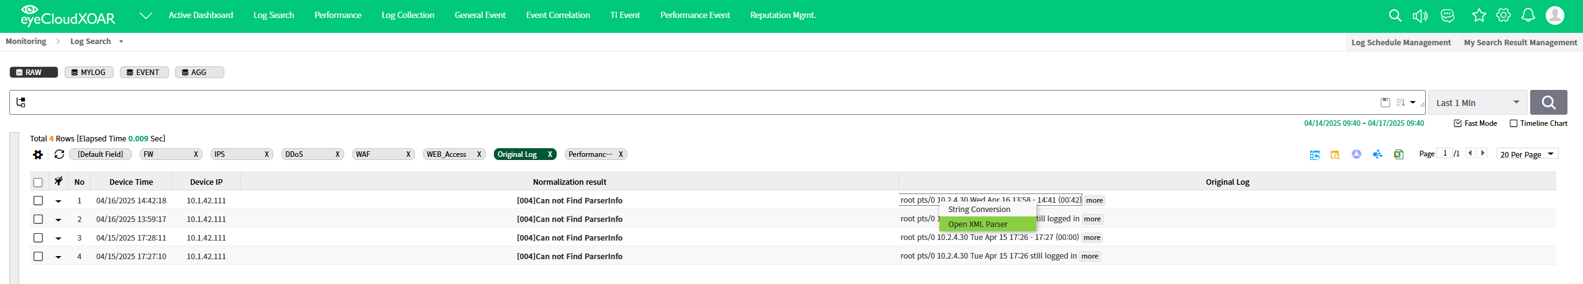
Task: Click the Excel export icon
Action: (1398, 154)
